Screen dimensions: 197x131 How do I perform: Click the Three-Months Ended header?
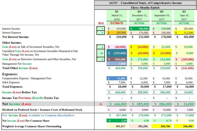pos(145,8)
